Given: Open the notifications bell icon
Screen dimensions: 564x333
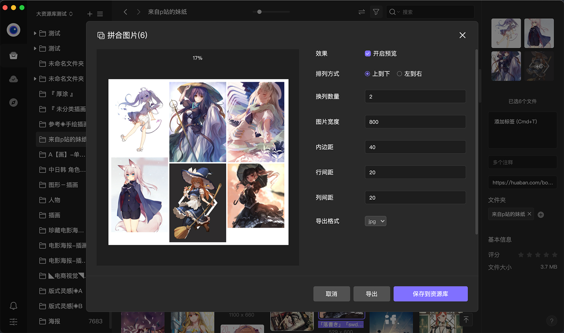Looking at the screenshot, I should pyautogui.click(x=13, y=306).
